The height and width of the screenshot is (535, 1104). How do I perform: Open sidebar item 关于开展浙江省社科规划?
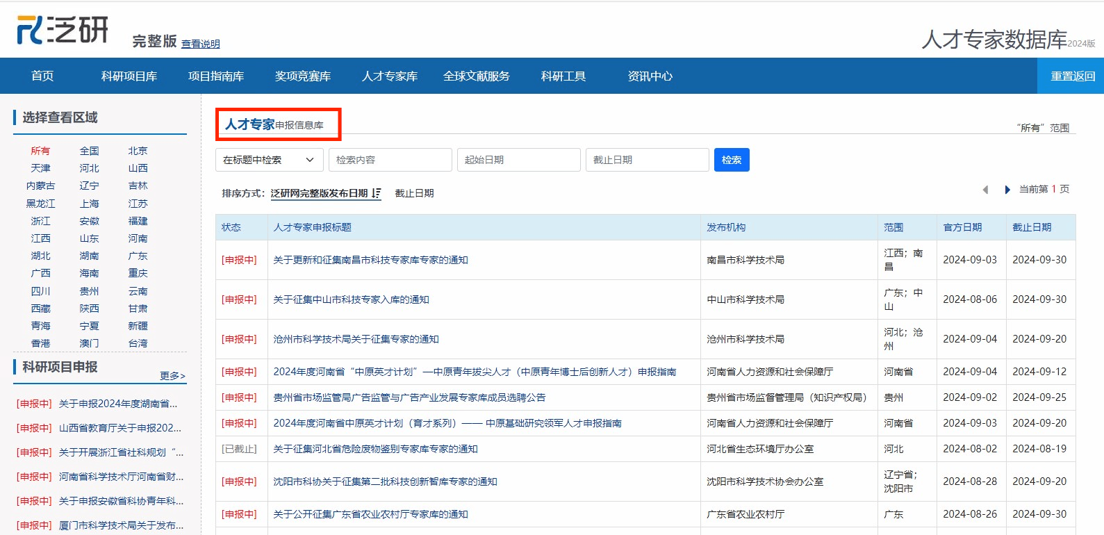[x=121, y=452]
